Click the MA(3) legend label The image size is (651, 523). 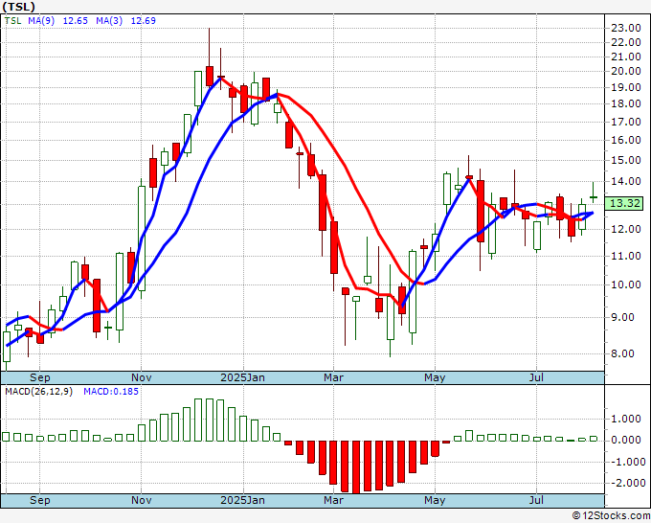pos(109,20)
